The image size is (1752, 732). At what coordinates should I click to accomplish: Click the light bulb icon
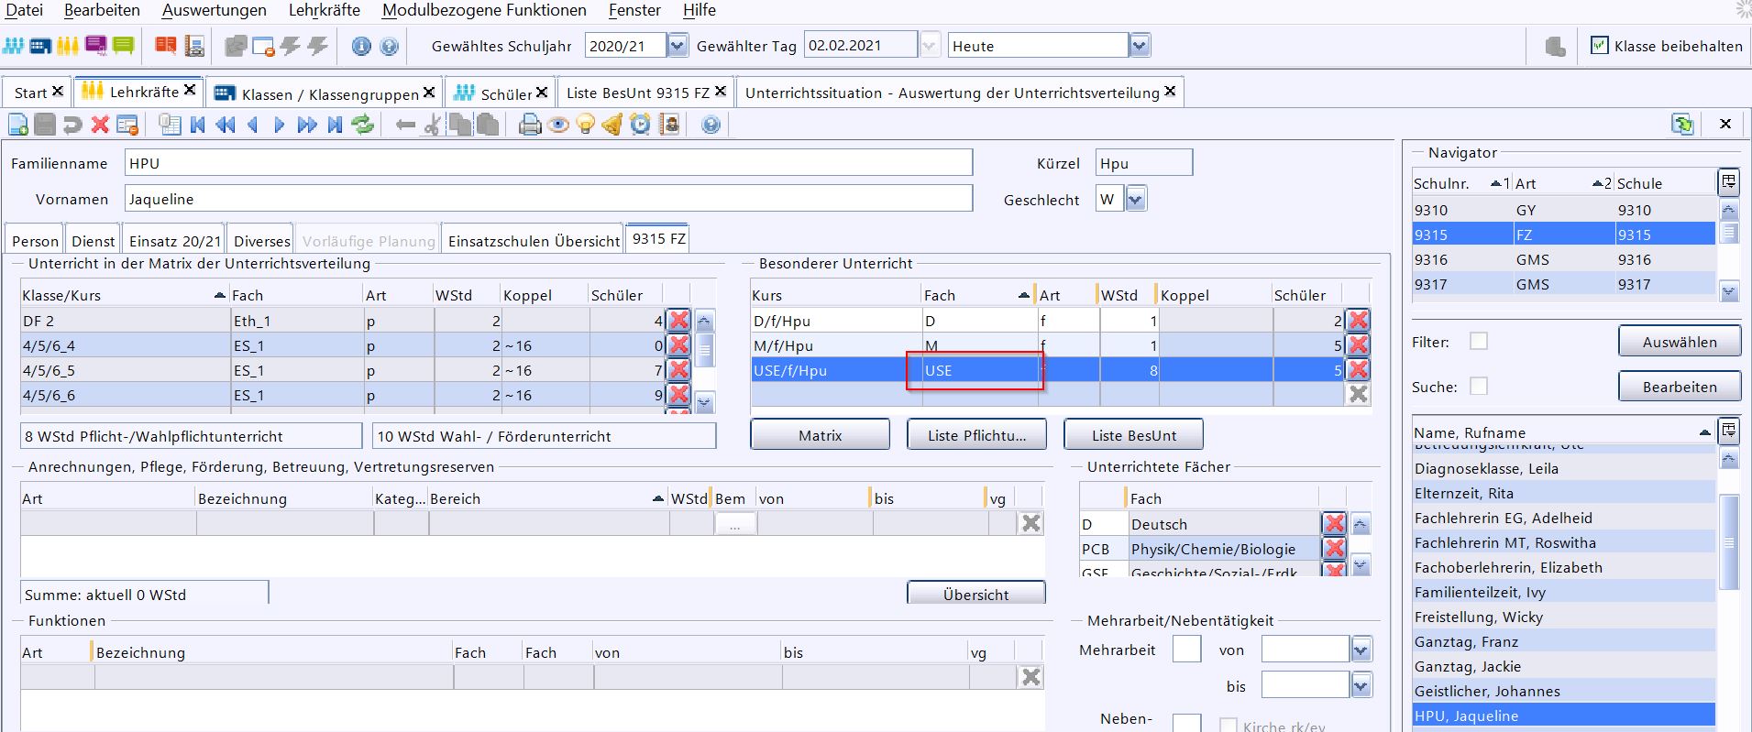(585, 125)
